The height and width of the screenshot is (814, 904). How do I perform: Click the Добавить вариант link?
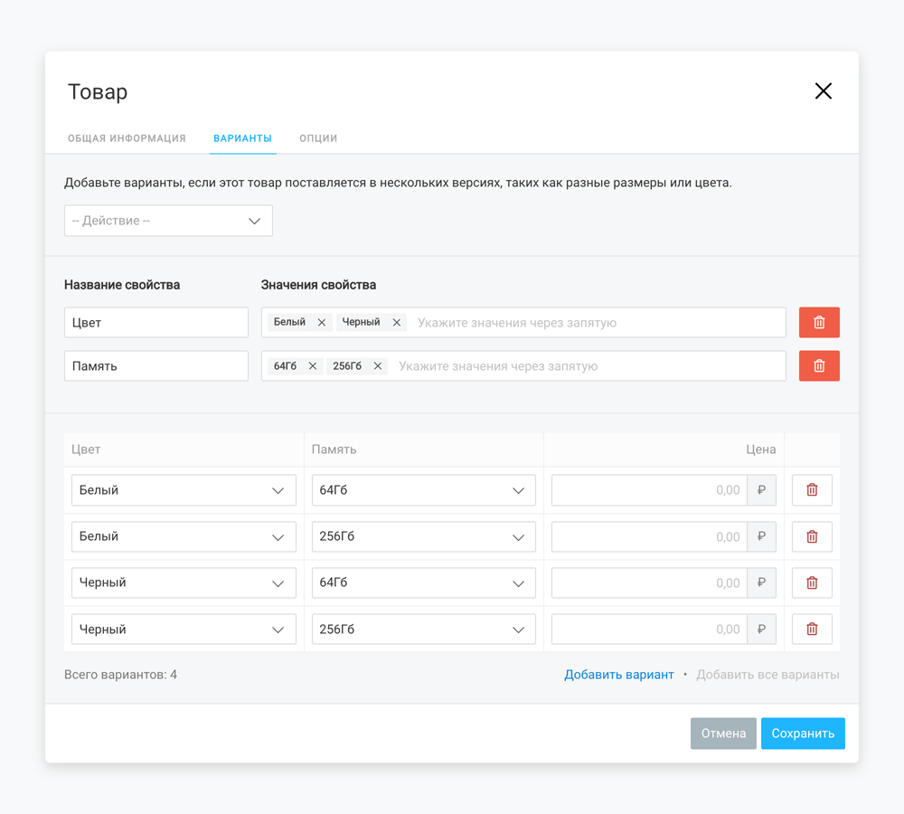(x=618, y=675)
